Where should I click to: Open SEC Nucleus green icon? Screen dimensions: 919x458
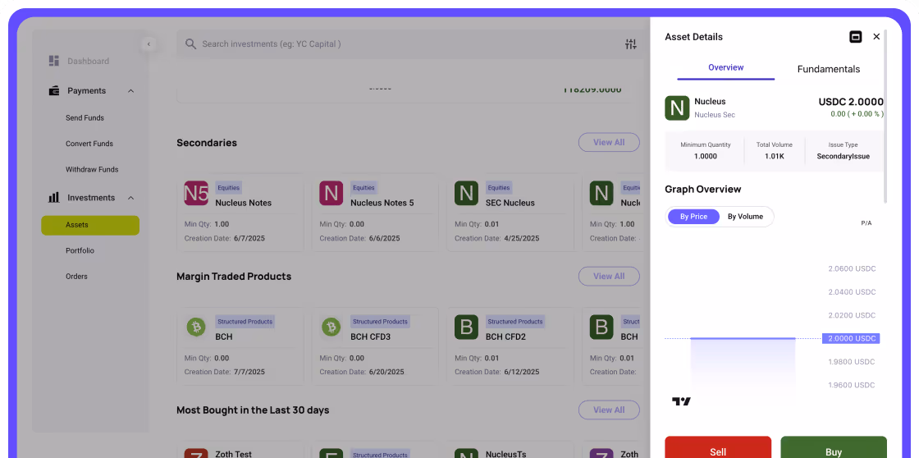click(467, 193)
